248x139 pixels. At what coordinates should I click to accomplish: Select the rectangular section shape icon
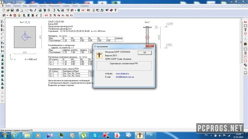click(2, 56)
